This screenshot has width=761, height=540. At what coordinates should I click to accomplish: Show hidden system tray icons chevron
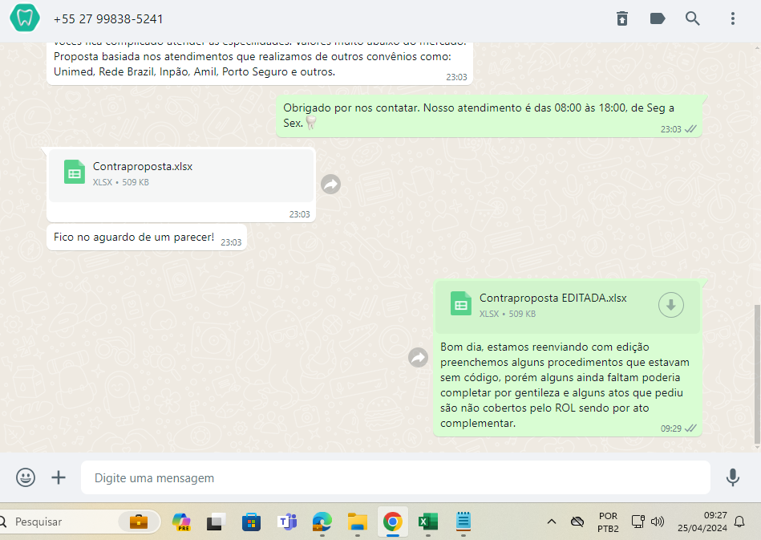point(551,522)
